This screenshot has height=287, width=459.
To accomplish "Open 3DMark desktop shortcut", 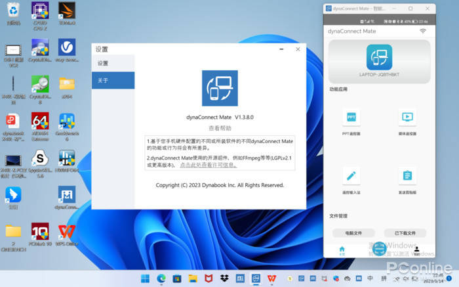I will pyautogui.click(x=67, y=14).
